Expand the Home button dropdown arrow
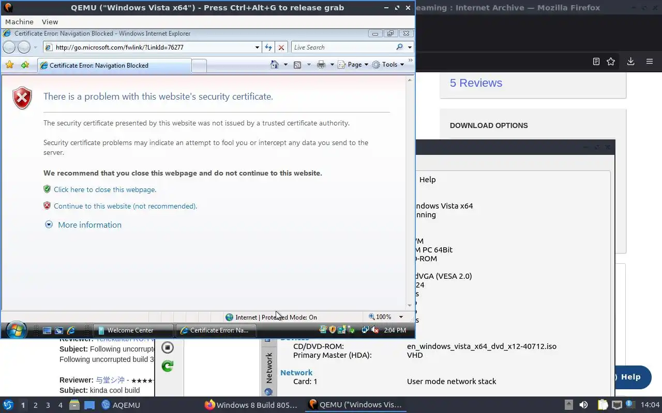This screenshot has width=662, height=413. point(285,65)
